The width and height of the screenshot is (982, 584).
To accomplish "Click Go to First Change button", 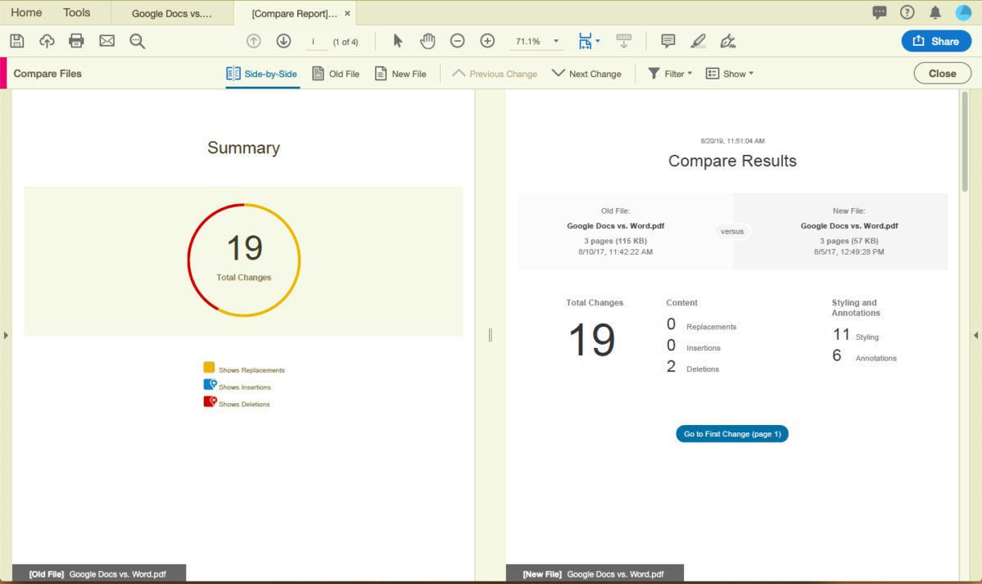I will [x=732, y=434].
